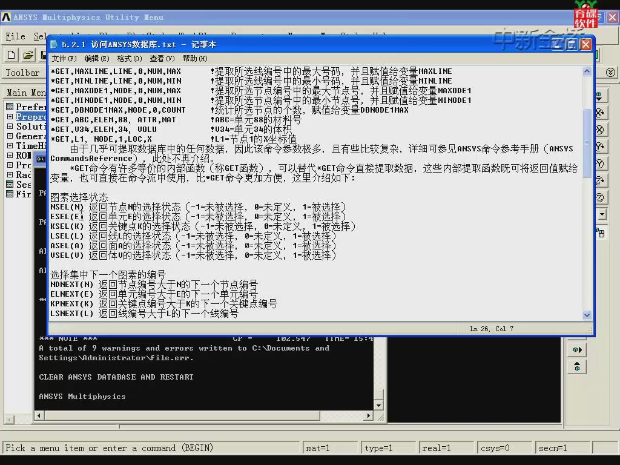Screen dimensions: 620x465
Task: Click the dynamic model mode mouse icon
Action: click(600, 232)
